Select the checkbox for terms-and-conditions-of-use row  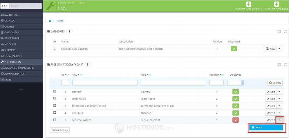click(x=55, y=106)
